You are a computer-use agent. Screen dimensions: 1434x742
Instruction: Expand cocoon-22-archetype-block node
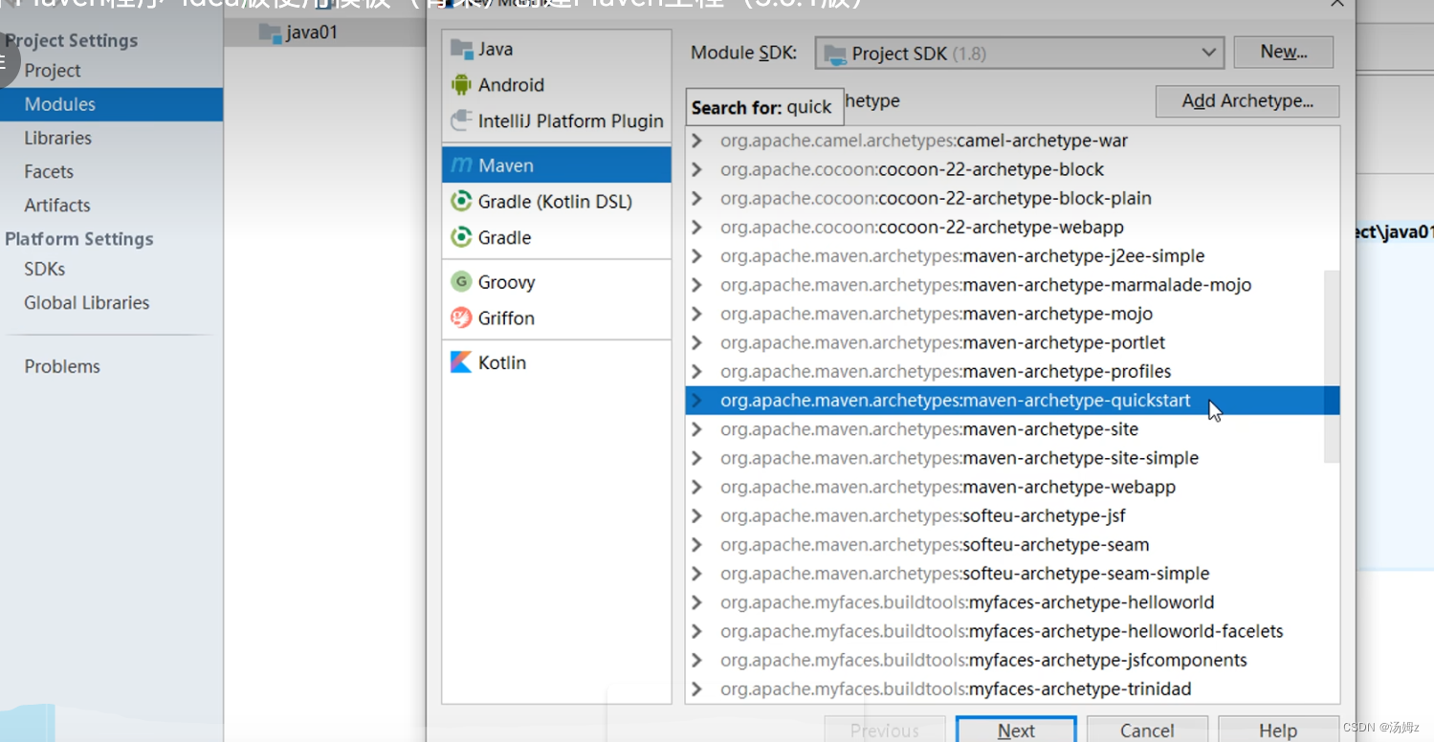tap(697, 169)
